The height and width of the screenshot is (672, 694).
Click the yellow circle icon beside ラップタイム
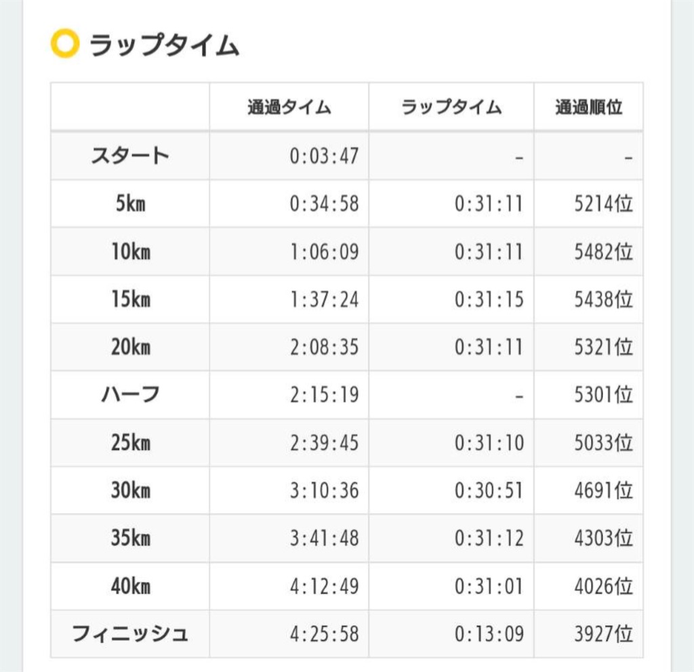click(x=65, y=43)
